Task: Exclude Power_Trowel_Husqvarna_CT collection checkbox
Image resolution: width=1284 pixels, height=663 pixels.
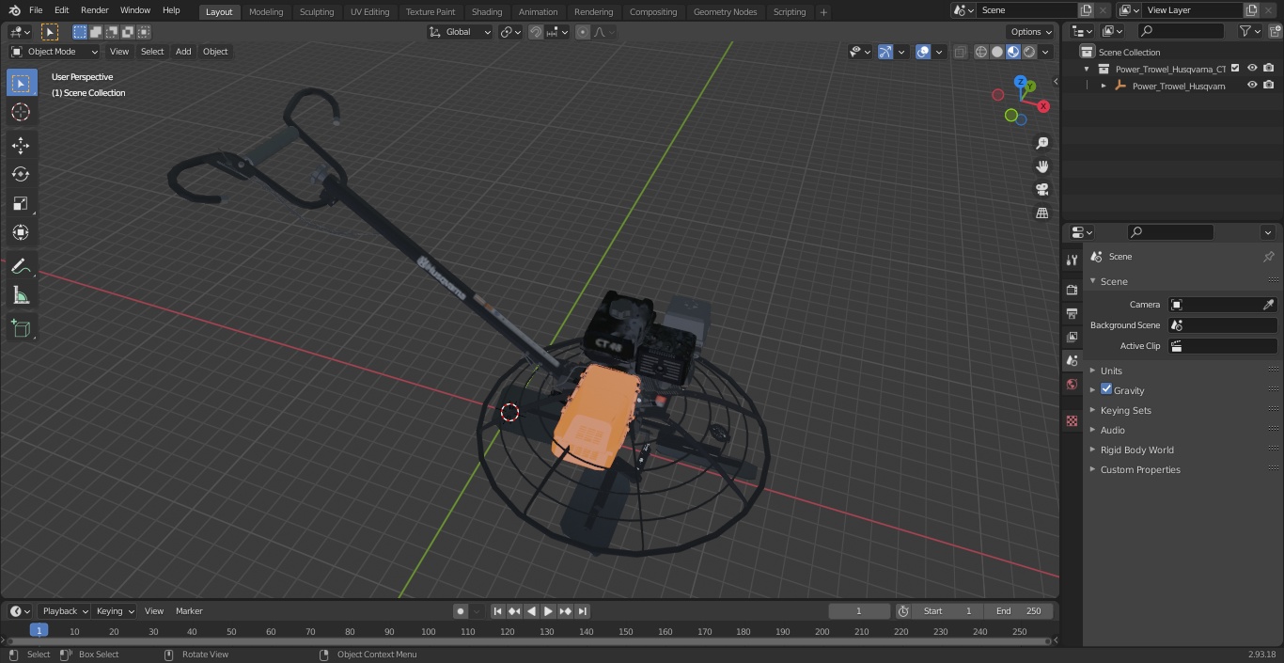Action: pyautogui.click(x=1236, y=69)
